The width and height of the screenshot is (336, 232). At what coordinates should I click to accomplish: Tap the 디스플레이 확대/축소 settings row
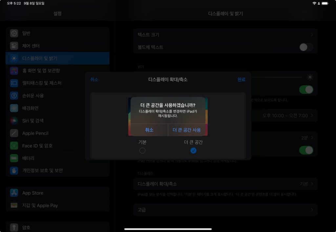coord(225,184)
